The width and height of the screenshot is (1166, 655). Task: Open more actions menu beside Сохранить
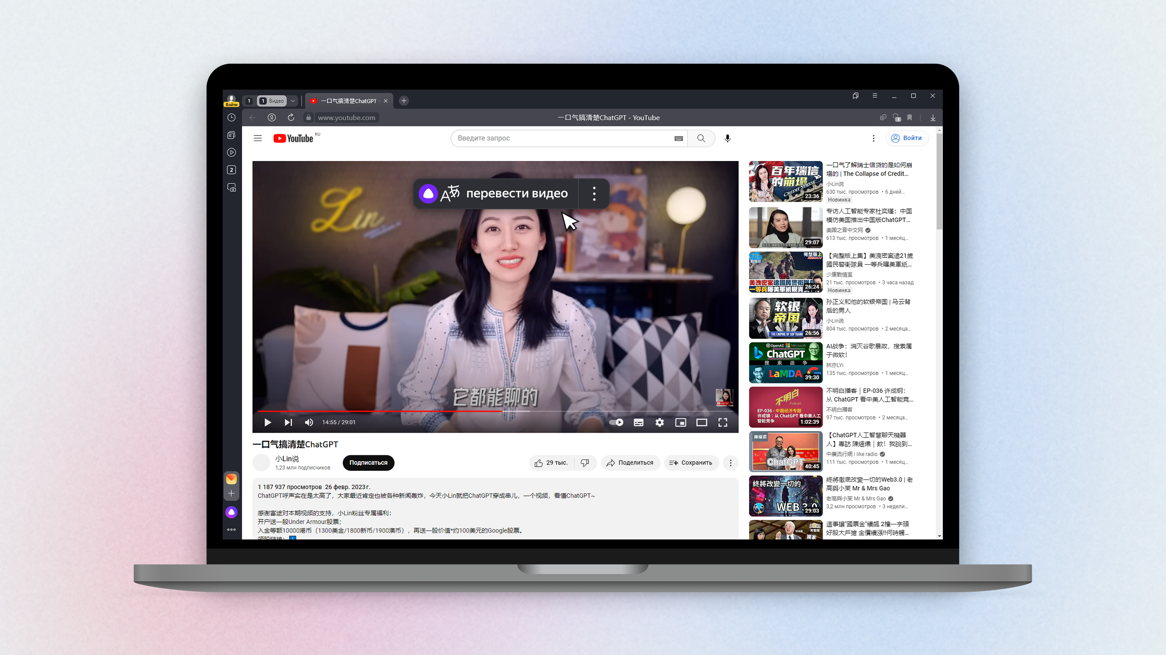(x=731, y=463)
